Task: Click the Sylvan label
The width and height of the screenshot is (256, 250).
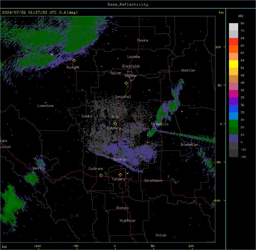Action: pos(116,73)
